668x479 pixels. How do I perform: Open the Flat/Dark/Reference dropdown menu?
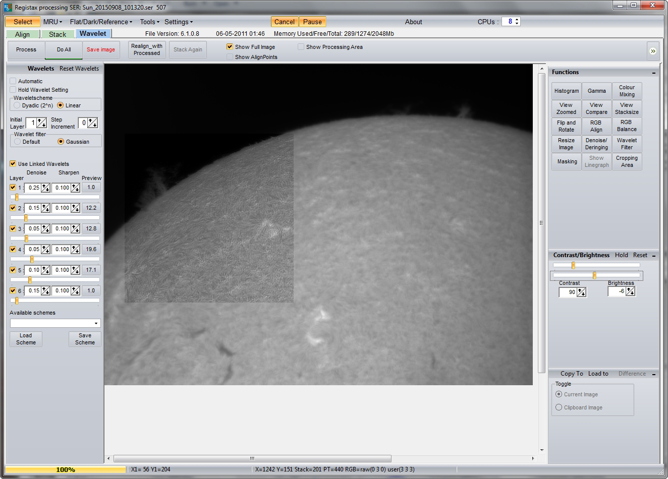click(101, 22)
